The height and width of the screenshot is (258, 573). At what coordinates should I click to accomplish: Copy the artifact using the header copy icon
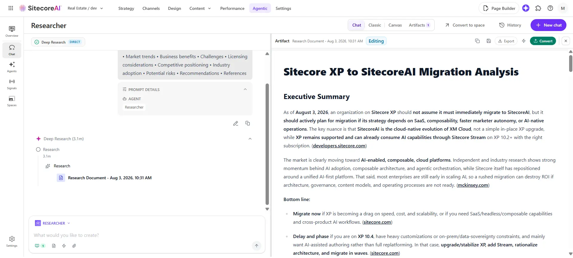[477, 41]
